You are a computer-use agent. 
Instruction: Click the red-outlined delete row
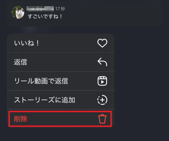pyautogui.click(x=60, y=119)
